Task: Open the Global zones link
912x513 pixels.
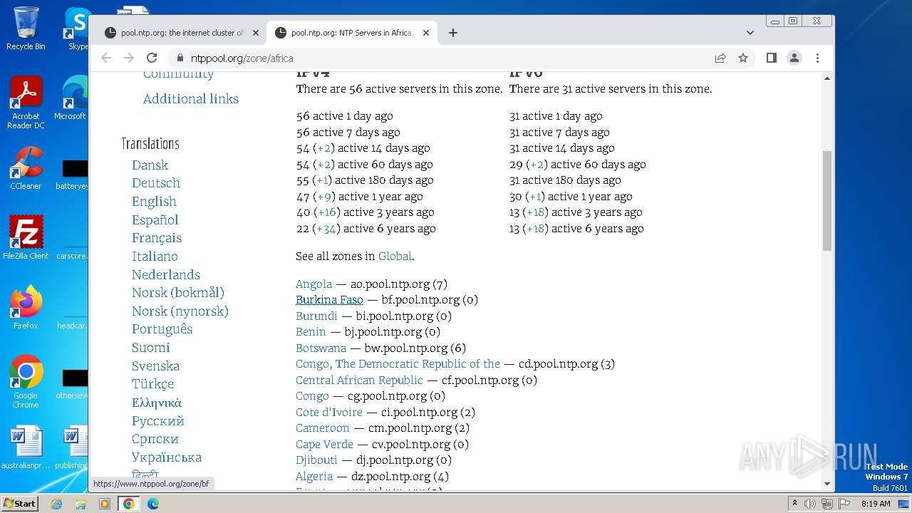Action: pyautogui.click(x=395, y=256)
